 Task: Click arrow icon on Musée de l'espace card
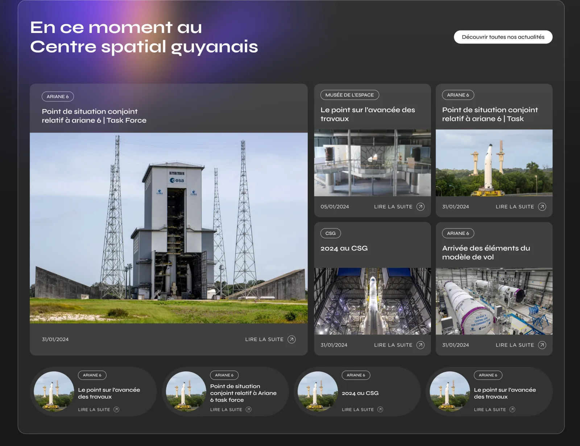pyautogui.click(x=420, y=207)
